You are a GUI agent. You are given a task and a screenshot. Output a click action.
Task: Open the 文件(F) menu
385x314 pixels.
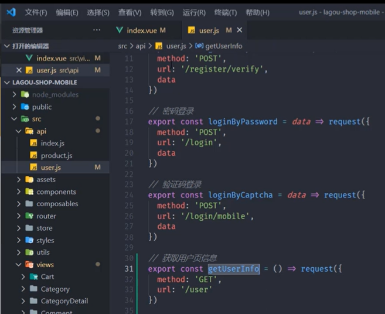(x=36, y=12)
